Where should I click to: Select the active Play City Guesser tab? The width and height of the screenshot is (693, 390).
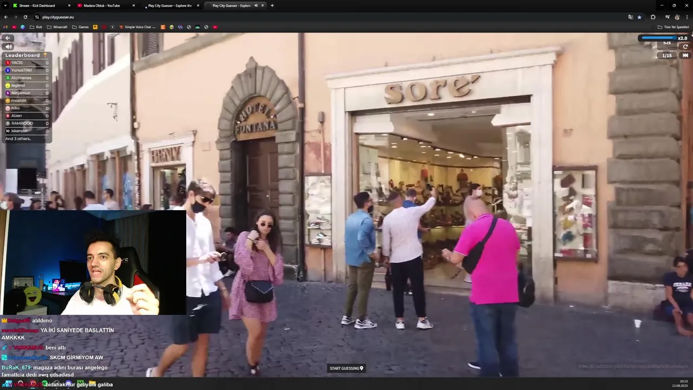pyautogui.click(x=234, y=5)
